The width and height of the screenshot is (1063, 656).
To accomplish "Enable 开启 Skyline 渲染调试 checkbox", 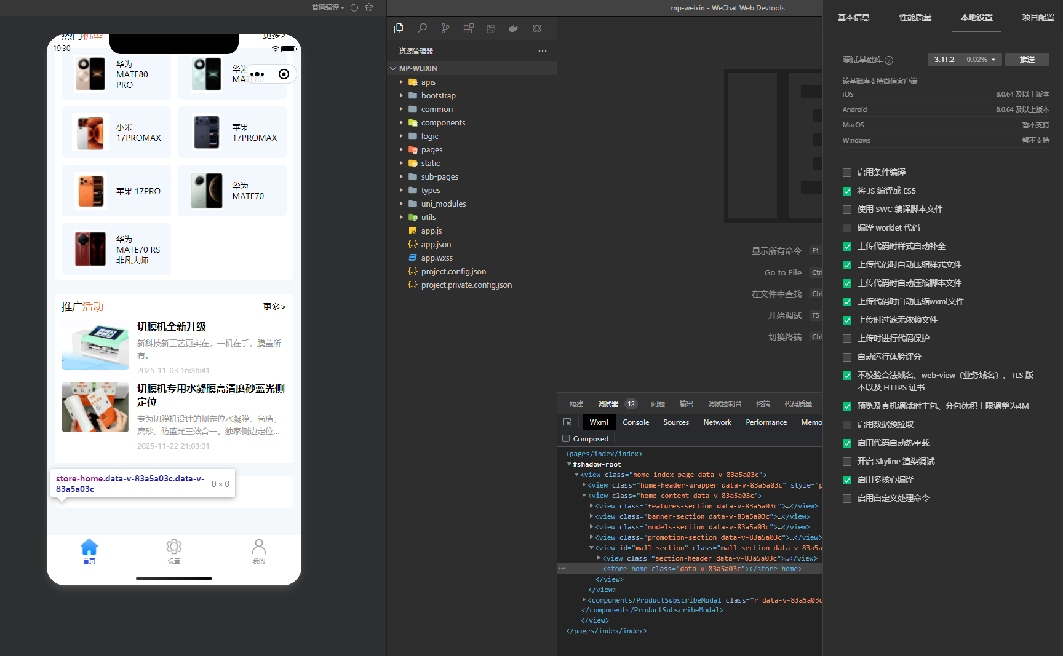I will coord(847,462).
